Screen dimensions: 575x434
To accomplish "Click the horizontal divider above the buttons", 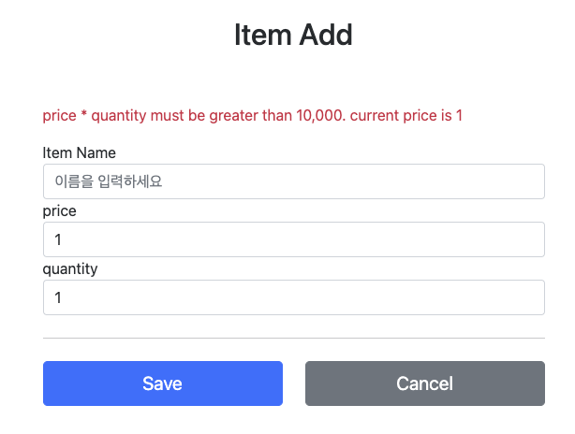I will tap(293, 338).
